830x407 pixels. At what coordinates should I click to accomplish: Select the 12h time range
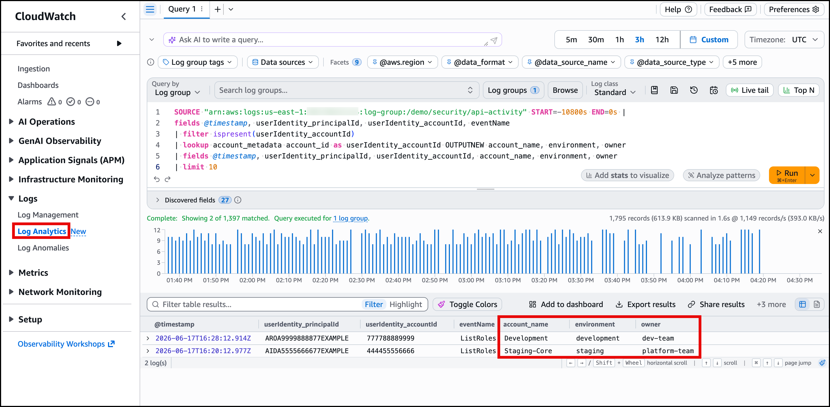pos(662,40)
